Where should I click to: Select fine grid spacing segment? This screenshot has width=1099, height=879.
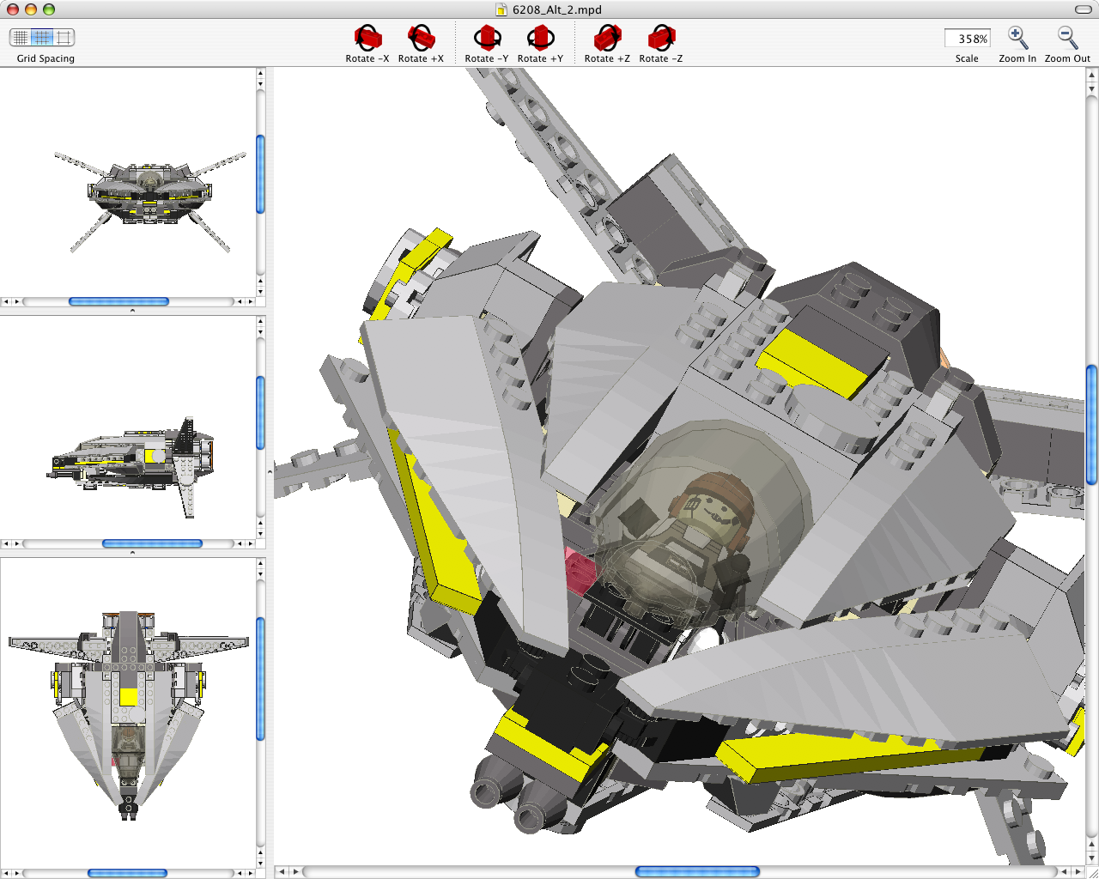[x=20, y=37]
